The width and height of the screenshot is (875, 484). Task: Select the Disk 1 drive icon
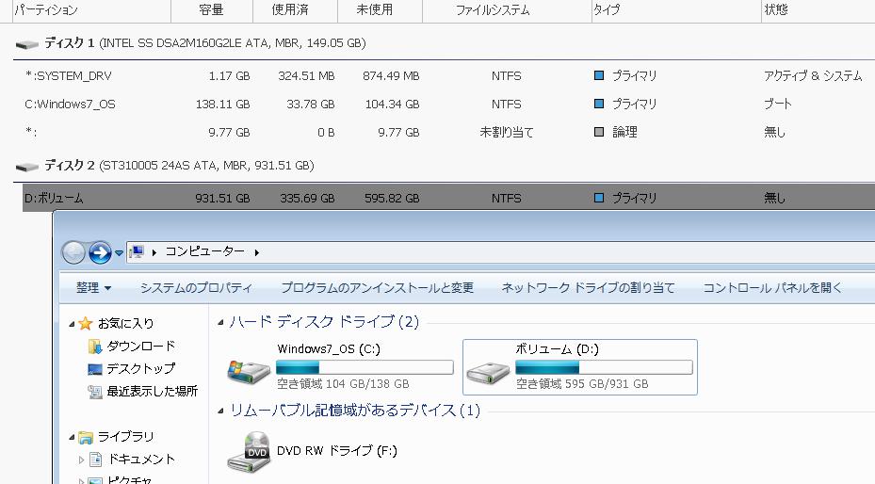tap(26, 44)
